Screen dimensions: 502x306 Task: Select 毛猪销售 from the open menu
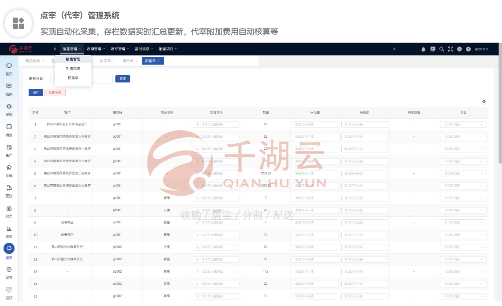[73, 69]
